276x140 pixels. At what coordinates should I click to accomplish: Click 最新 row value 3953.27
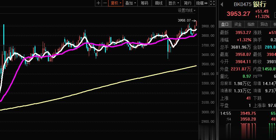(243, 32)
